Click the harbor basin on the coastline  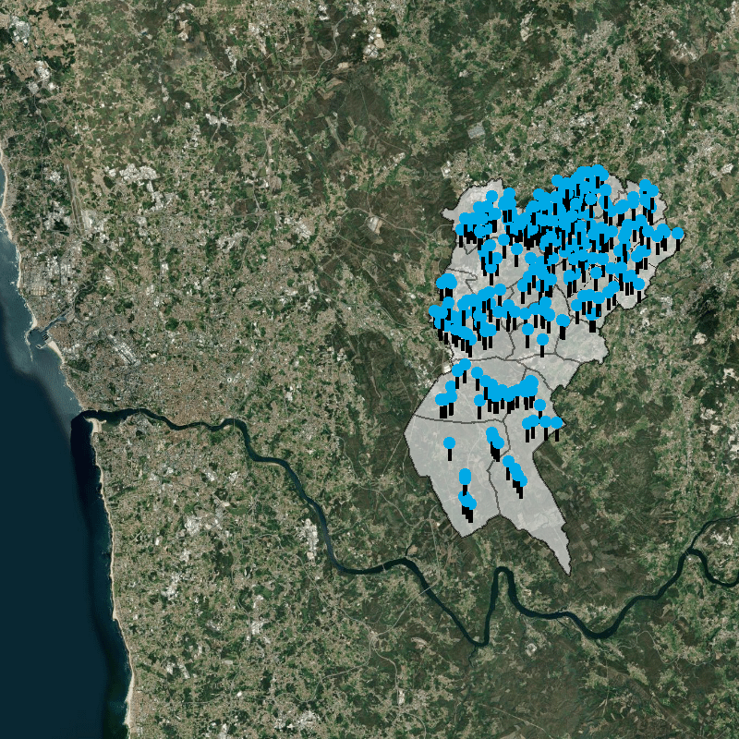(x=42, y=335)
